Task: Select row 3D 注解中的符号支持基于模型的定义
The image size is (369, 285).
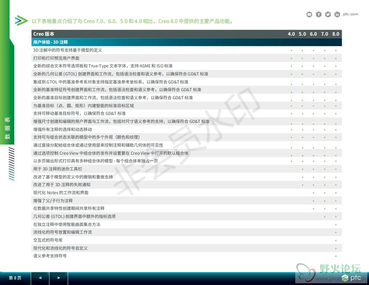Action: (x=187, y=50)
